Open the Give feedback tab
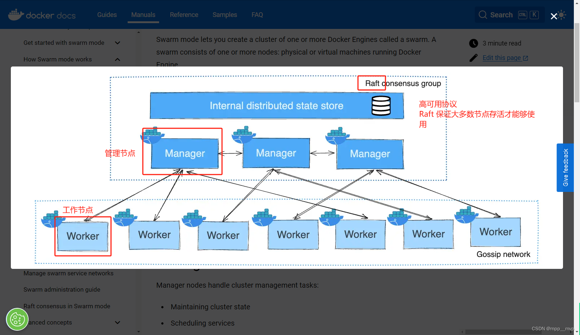Image resolution: width=580 pixels, height=335 pixels. pyautogui.click(x=565, y=168)
